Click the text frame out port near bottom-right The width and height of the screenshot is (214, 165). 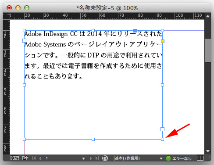pyautogui.click(x=162, y=129)
